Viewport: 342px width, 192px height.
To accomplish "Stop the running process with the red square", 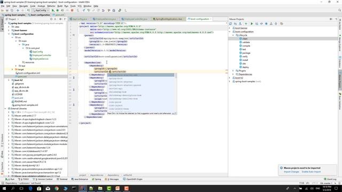I will 72,10.
